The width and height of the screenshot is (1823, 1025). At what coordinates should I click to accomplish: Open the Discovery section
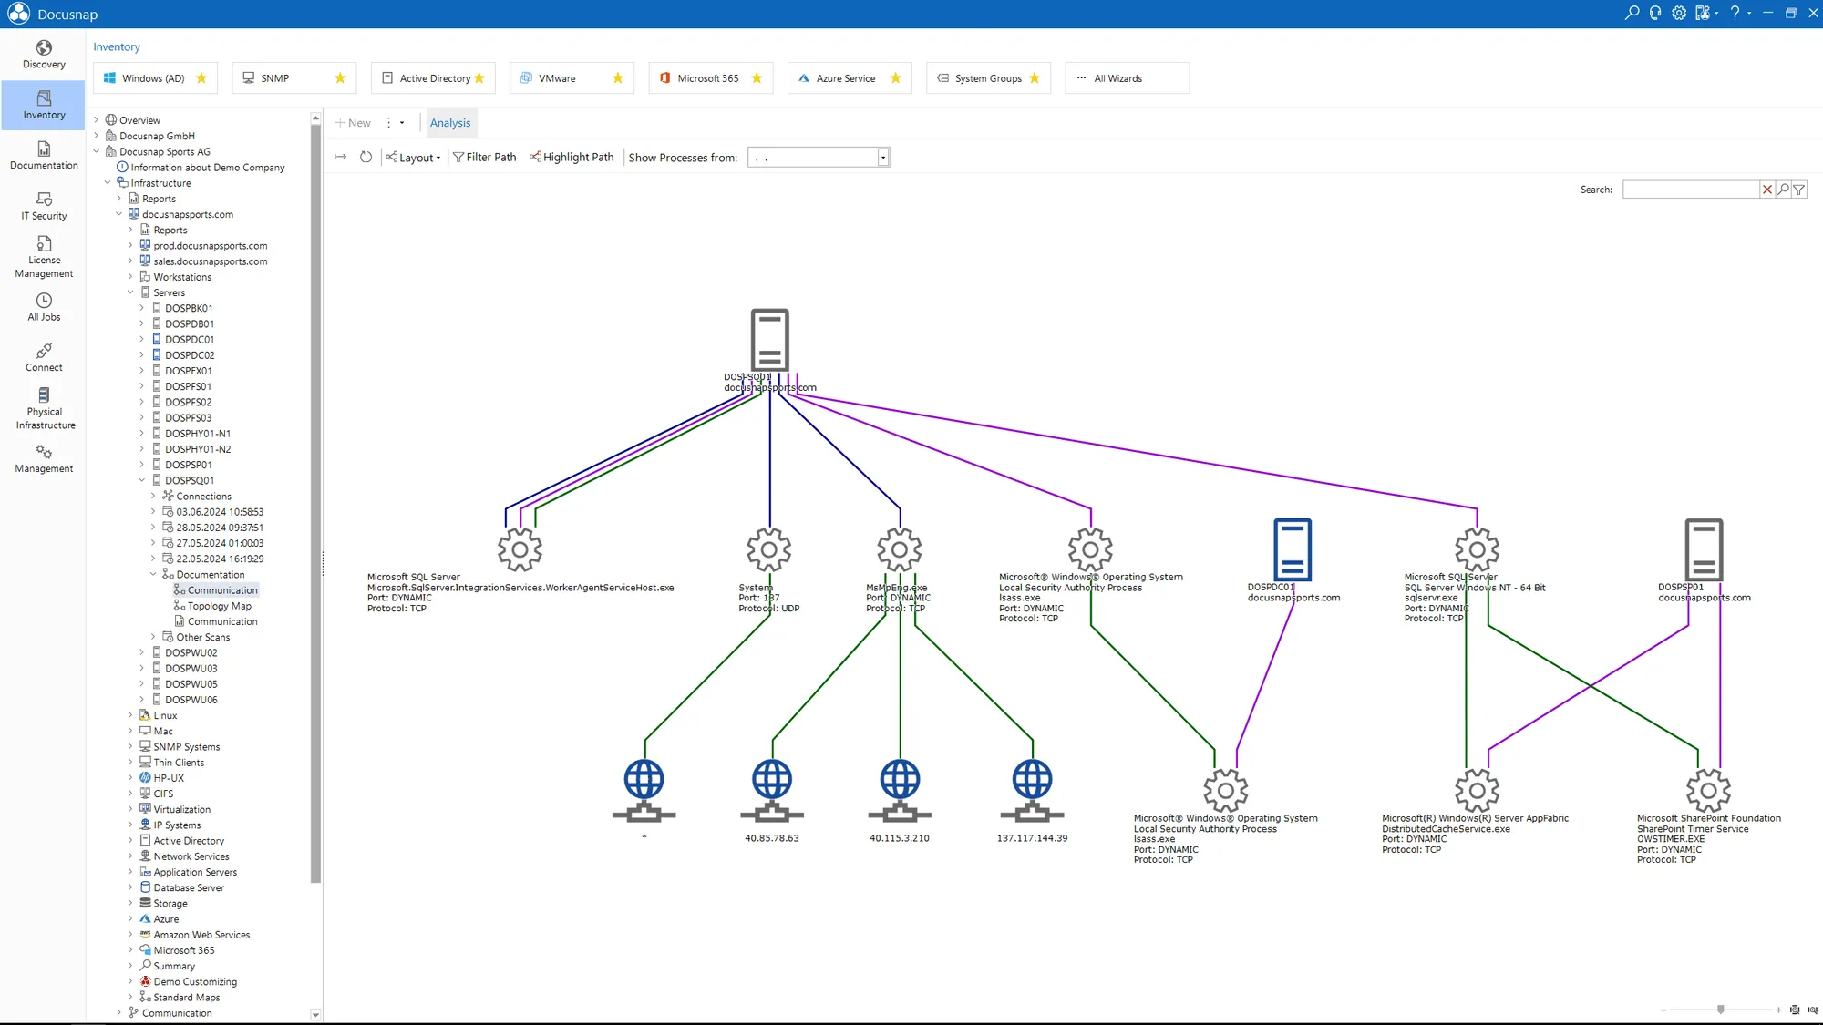[x=44, y=55]
